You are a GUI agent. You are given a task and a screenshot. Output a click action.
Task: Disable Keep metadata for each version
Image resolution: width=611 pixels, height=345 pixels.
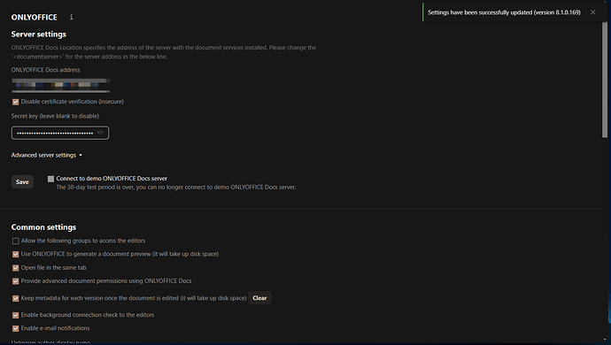pos(16,298)
